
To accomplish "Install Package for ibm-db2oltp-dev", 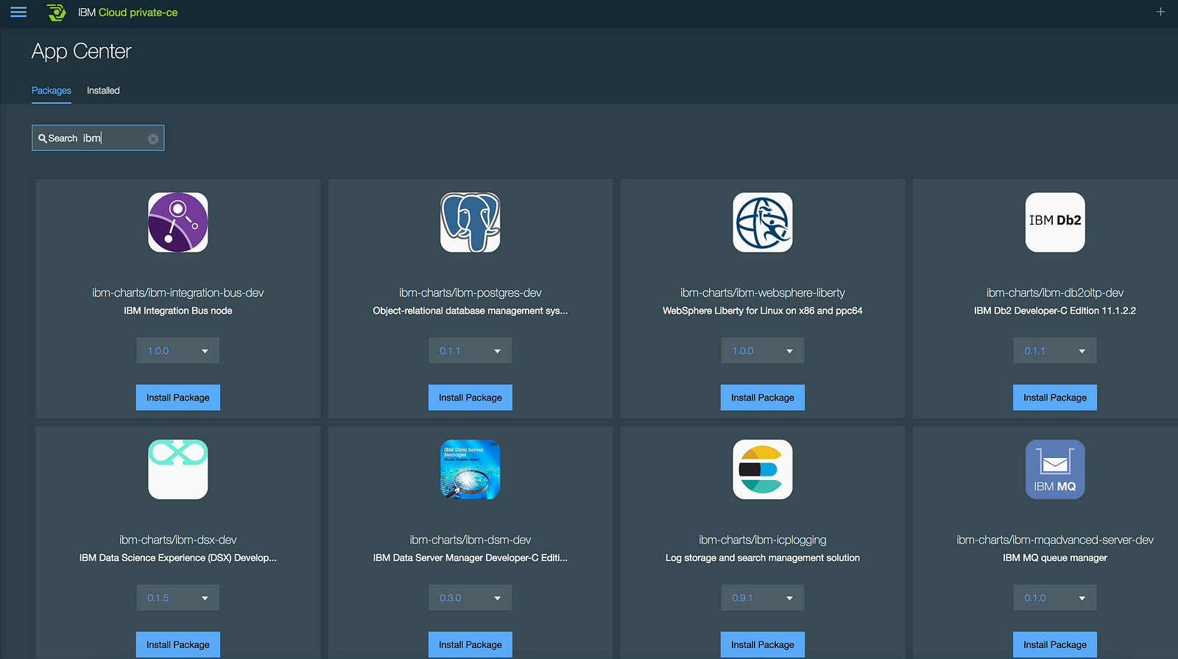I will click(1055, 398).
